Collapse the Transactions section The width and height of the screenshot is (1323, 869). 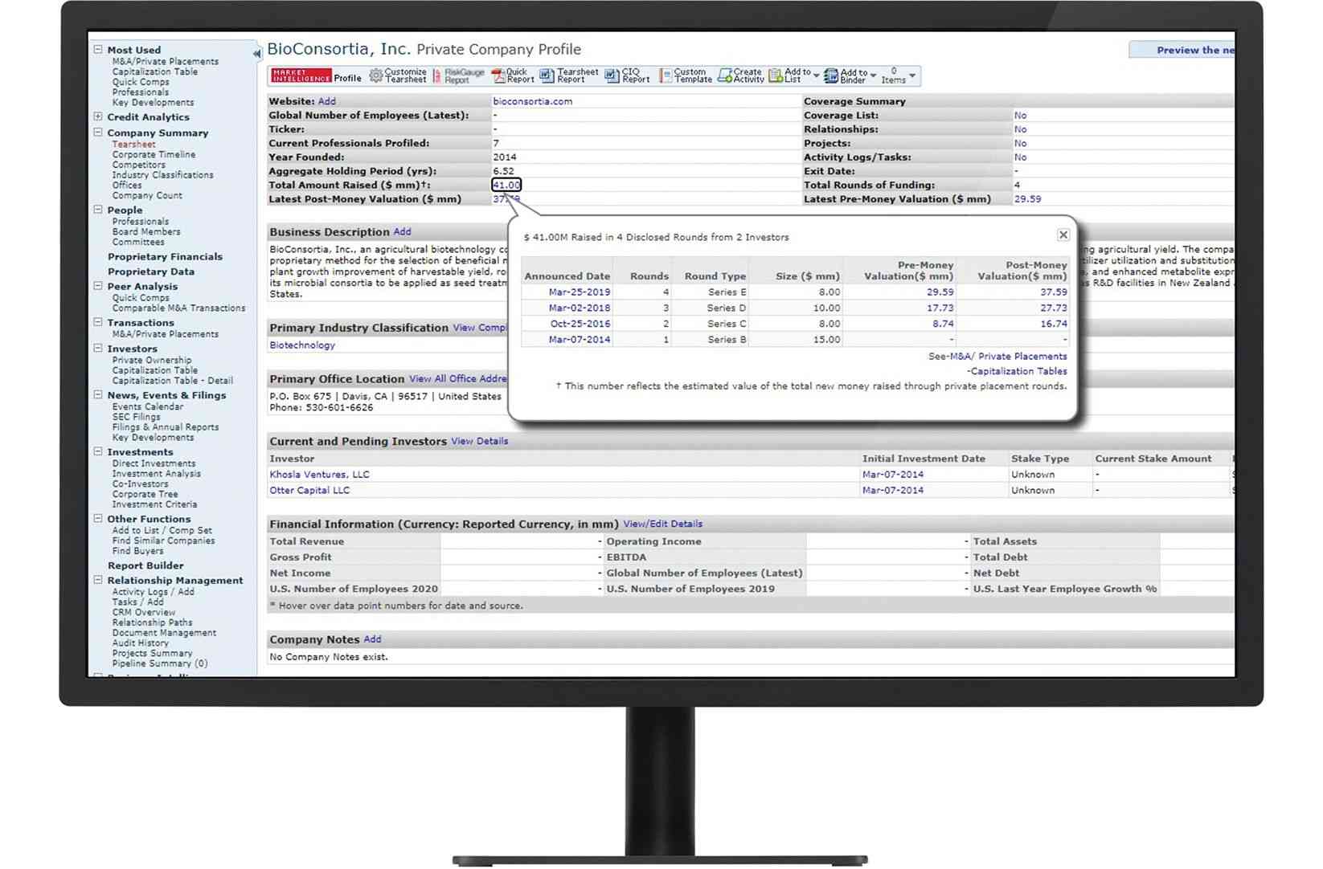click(x=98, y=322)
